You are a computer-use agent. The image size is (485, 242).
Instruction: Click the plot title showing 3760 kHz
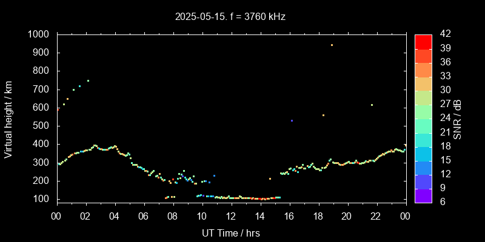pos(230,17)
